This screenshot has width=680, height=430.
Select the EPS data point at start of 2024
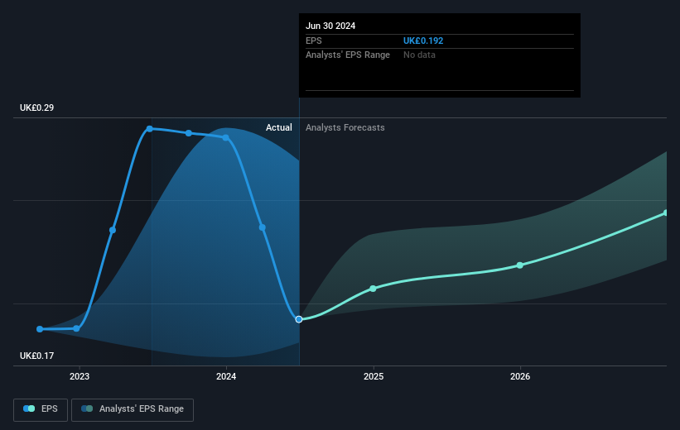[225, 138]
